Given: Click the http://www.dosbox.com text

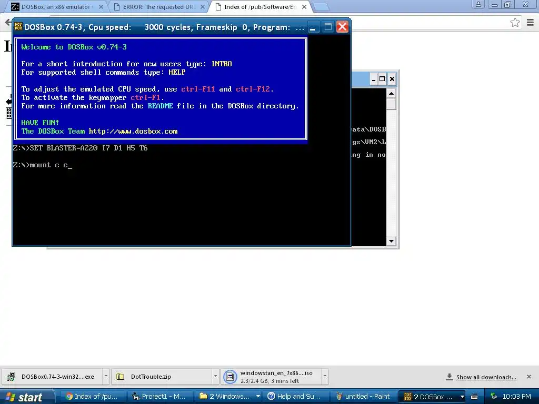Looking at the screenshot, I should pyautogui.click(x=133, y=131).
